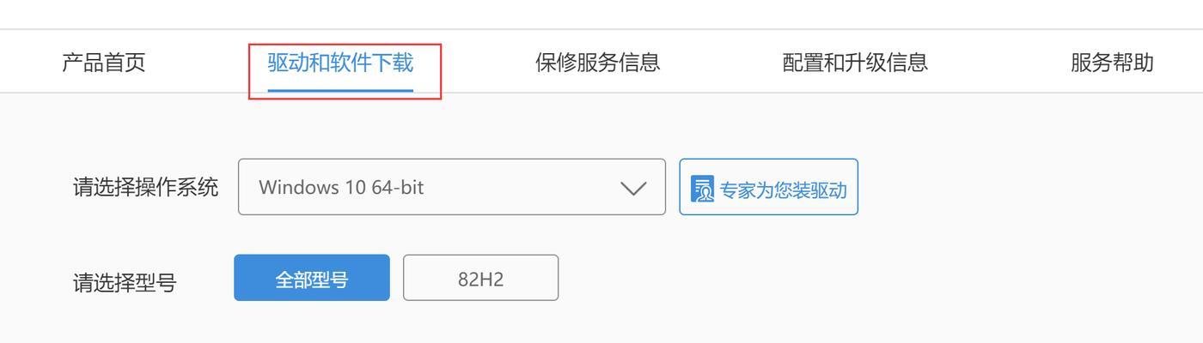The image size is (1203, 343).
Task: Open the 配置和升级信息 tab
Action: click(855, 63)
